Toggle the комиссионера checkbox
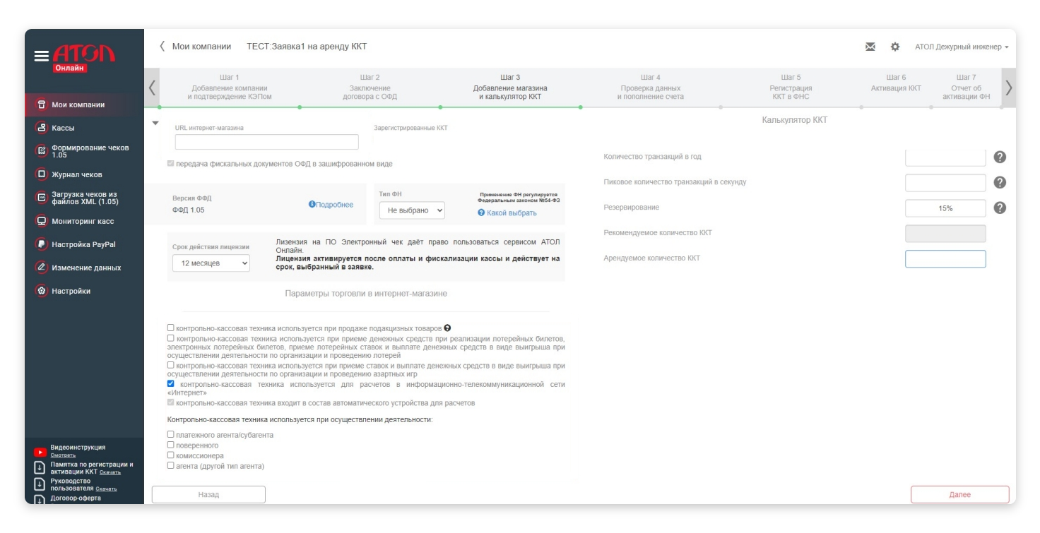This screenshot has height=533, width=1040. (170, 455)
